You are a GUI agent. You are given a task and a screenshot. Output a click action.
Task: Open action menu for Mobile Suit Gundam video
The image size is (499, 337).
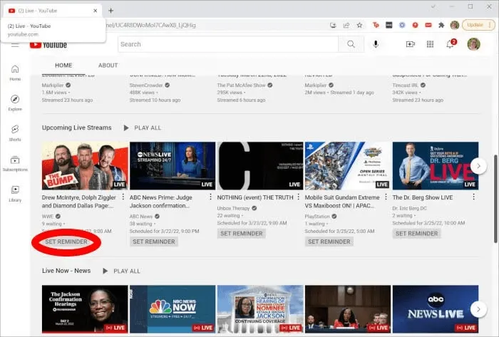[x=386, y=197]
